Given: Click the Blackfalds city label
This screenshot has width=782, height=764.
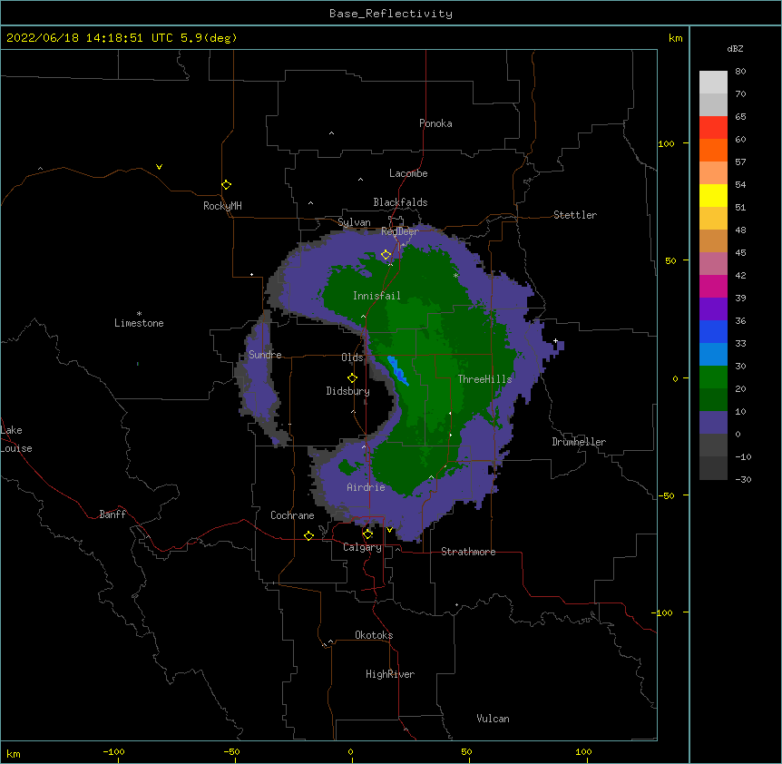Looking at the screenshot, I should pyautogui.click(x=400, y=202).
